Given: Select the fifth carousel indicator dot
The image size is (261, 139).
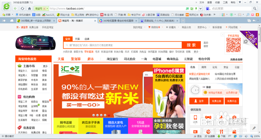Looking at the screenshot, I should 109,115.
